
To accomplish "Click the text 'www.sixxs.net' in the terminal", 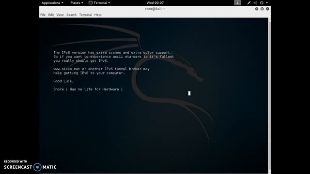I will (67, 69).
